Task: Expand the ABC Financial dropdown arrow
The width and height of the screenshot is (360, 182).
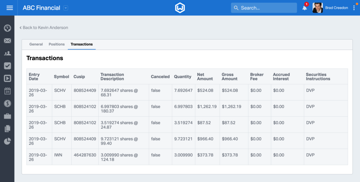Action: (x=66, y=8)
